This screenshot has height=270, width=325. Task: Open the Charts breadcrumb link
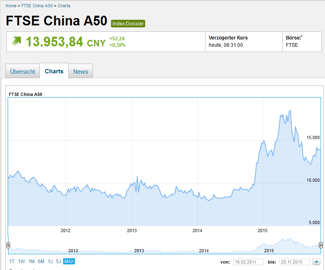pos(64,6)
